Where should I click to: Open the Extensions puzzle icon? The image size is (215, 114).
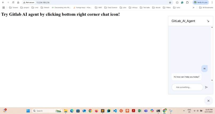[x=187, y=2]
